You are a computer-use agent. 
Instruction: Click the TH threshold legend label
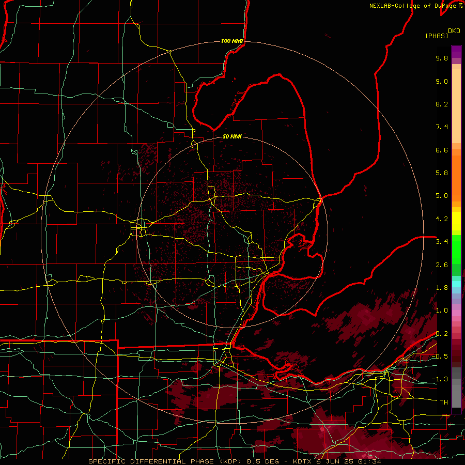[444, 402]
